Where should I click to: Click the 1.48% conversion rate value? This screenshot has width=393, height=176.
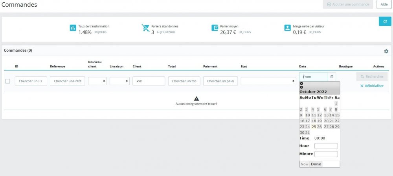[85, 32]
